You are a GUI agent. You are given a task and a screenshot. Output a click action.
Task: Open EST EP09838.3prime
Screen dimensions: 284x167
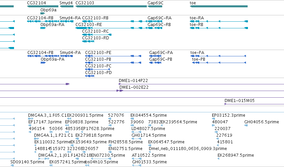(82, 122)
